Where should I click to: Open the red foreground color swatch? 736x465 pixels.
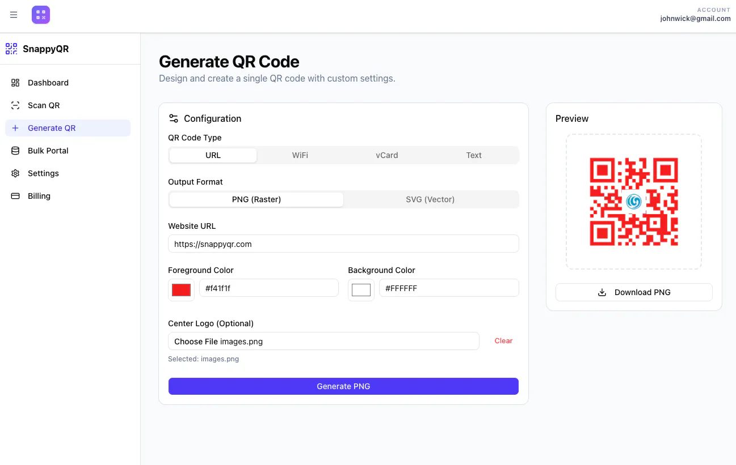pos(181,290)
